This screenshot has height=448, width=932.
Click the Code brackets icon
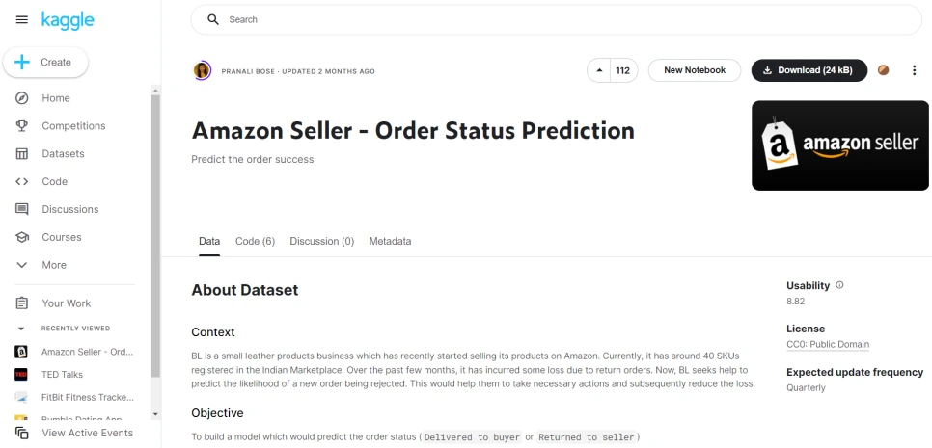point(21,181)
